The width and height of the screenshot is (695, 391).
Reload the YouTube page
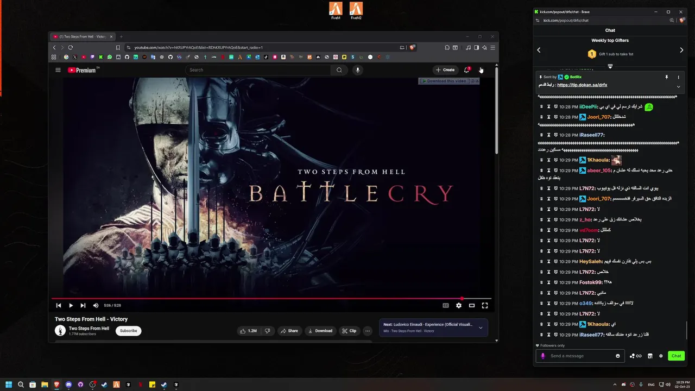[71, 48]
